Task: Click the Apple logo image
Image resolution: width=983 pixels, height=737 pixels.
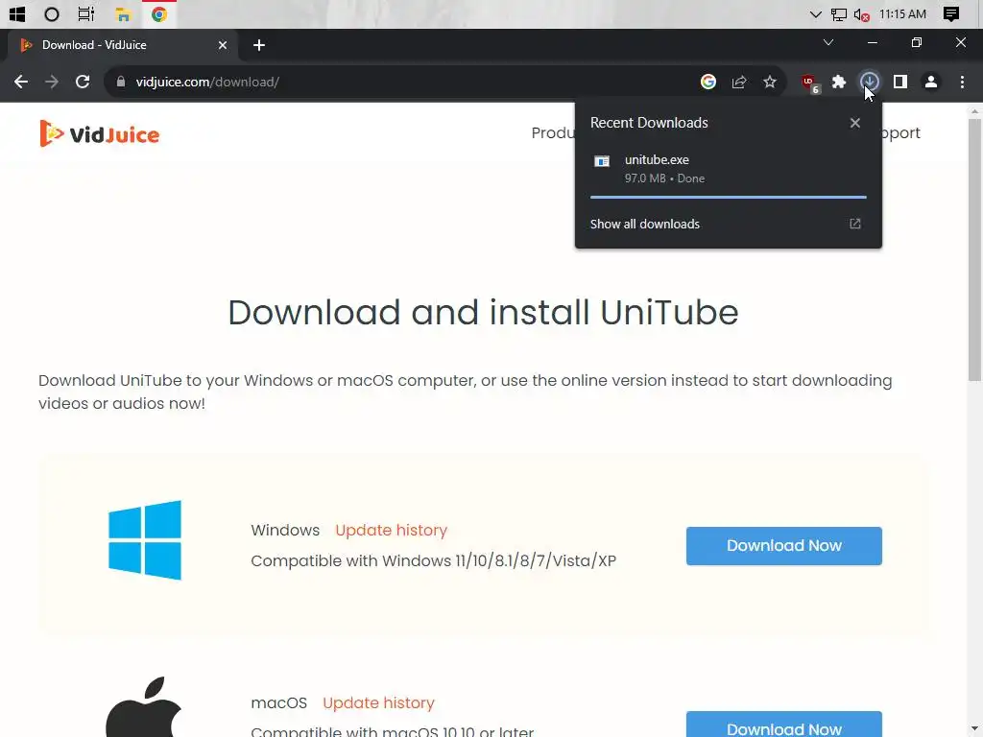Action: [144, 707]
